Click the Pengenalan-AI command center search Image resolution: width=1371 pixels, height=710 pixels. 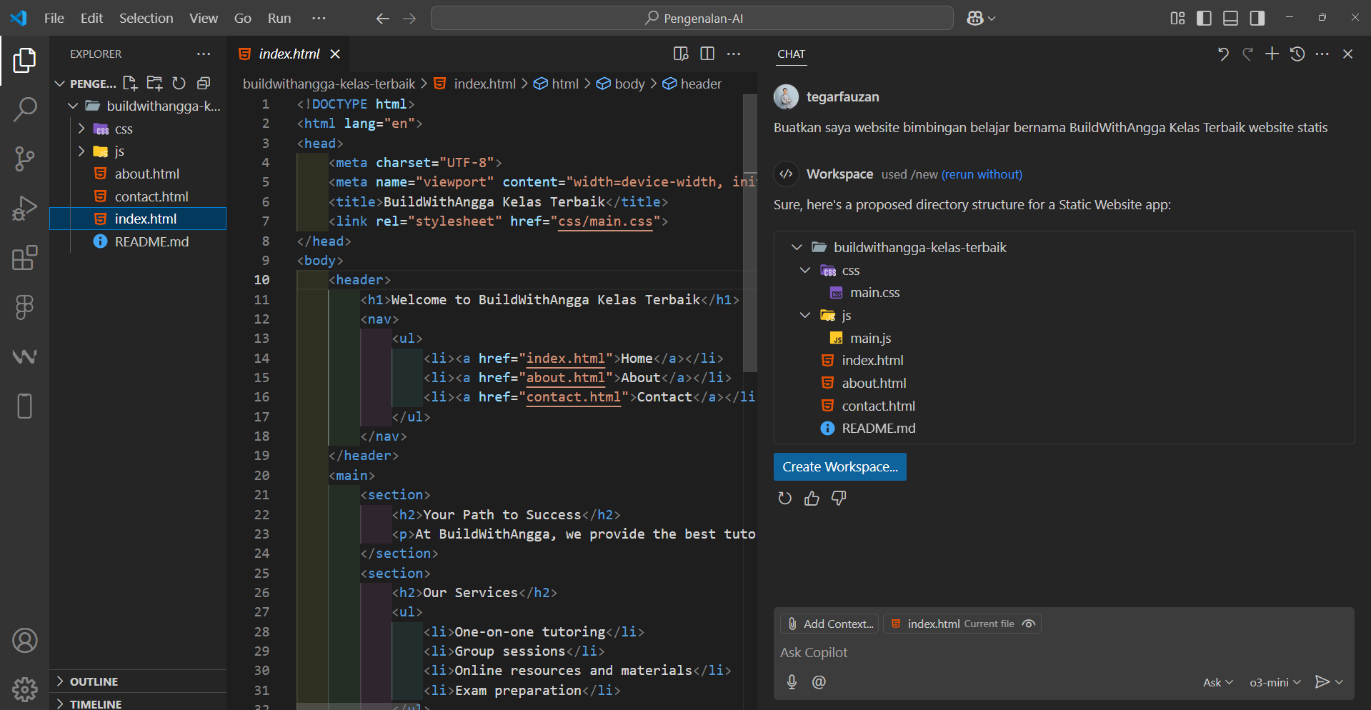692,18
